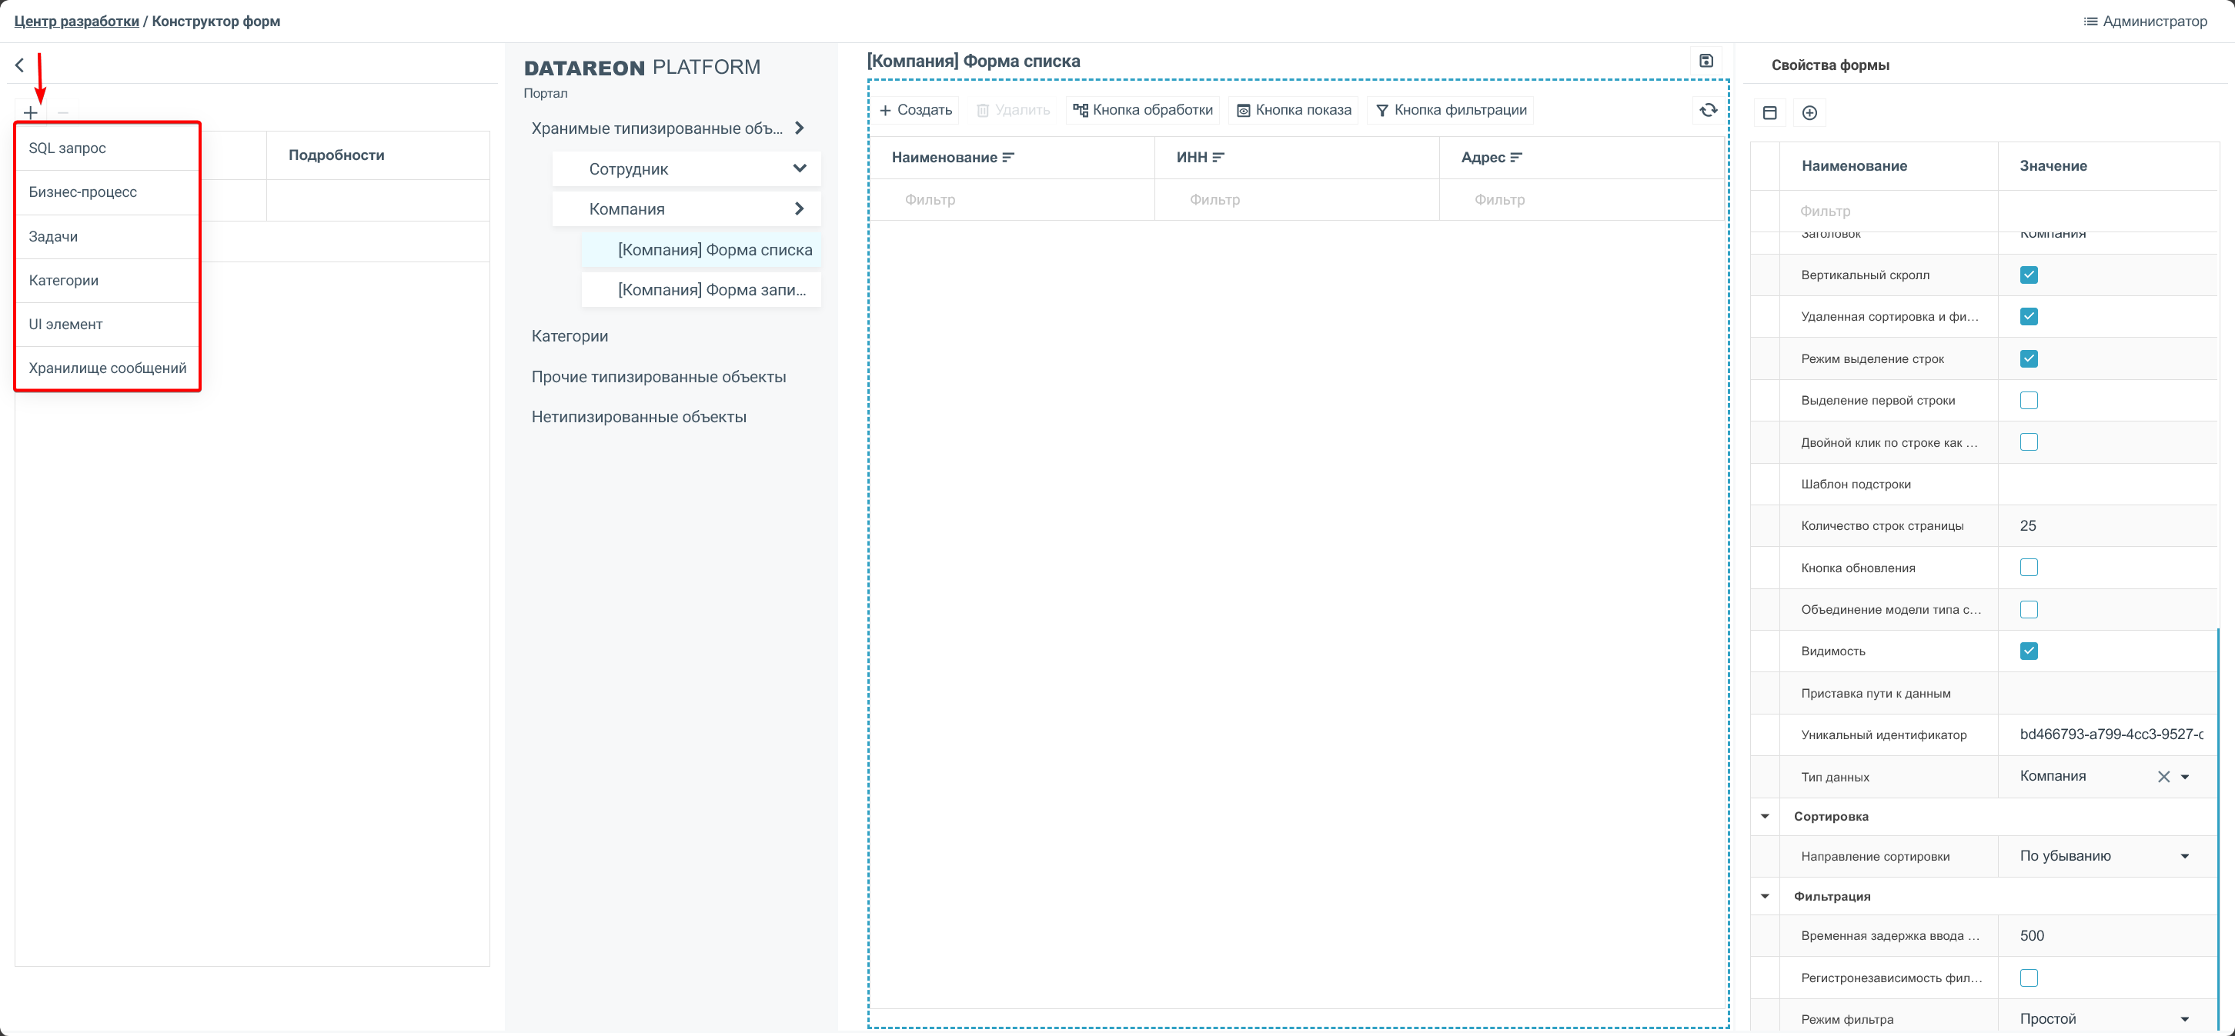Viewport: 2235px width, 1036px height.
Task: Click the save form icon
Action: (1705, 61)
